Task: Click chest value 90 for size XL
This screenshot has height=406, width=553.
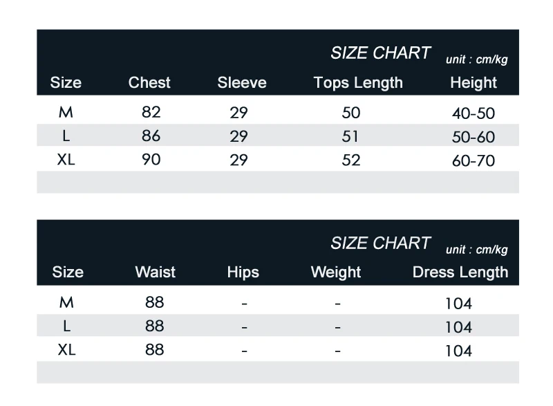Action: click(151, 160)
